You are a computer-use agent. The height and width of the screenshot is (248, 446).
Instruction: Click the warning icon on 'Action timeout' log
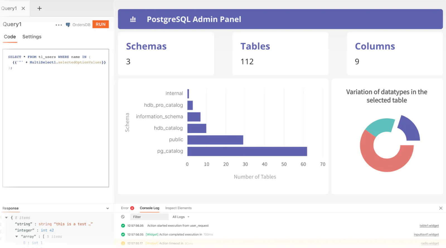[x=123, y=244]
